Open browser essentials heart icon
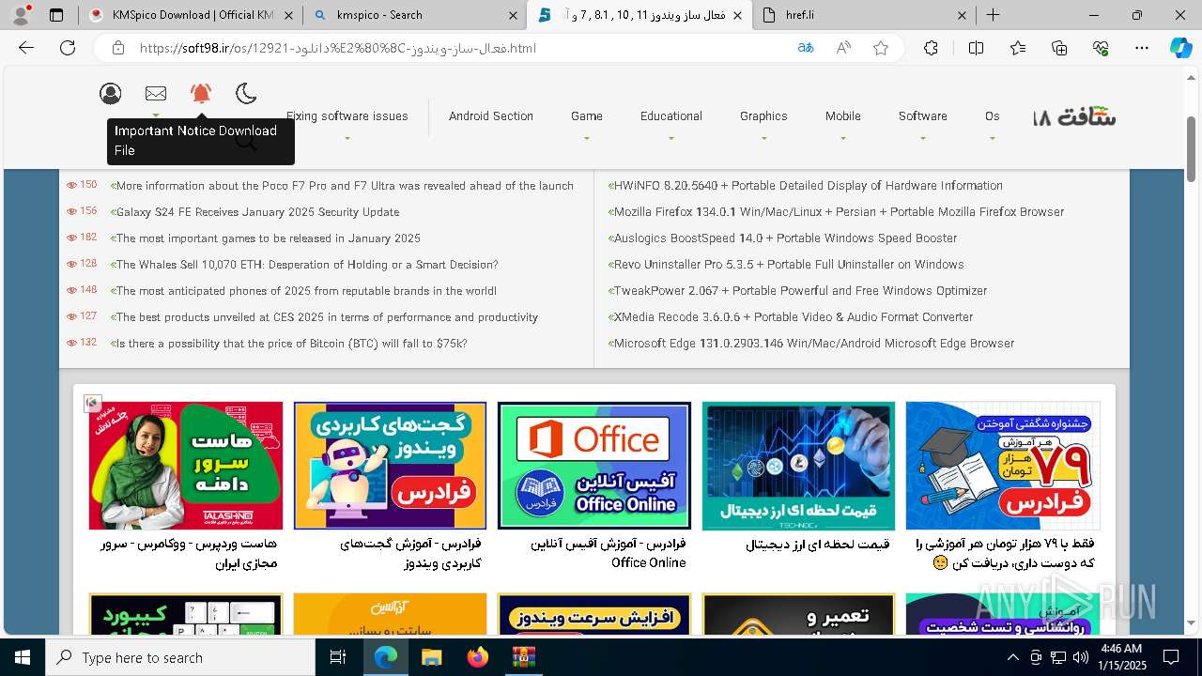 (1101, 48)
